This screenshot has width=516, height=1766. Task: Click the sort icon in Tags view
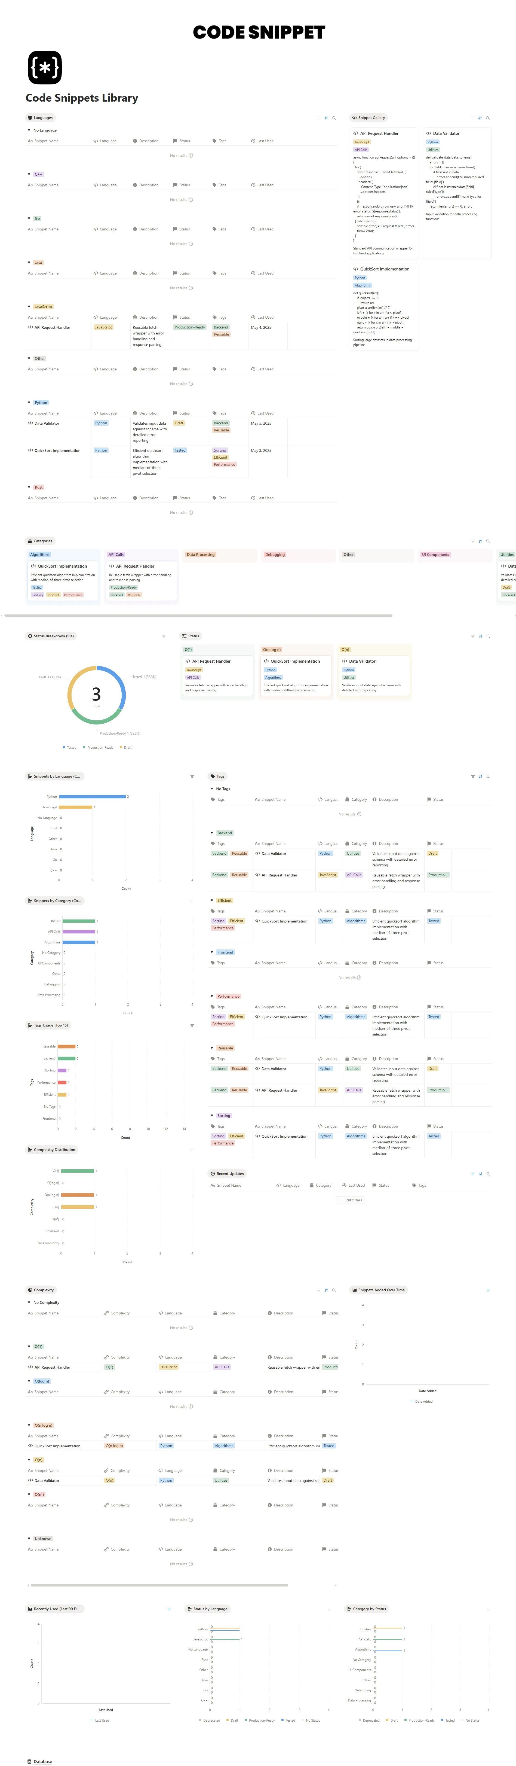pos(480,777)
